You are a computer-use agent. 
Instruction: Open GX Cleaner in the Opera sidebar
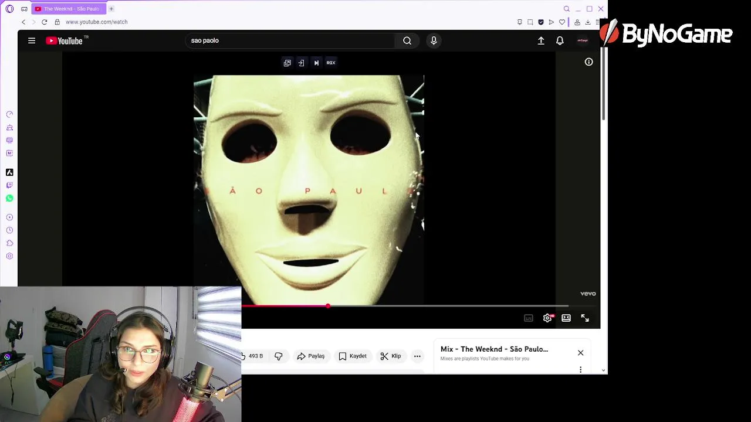[9, 127]
